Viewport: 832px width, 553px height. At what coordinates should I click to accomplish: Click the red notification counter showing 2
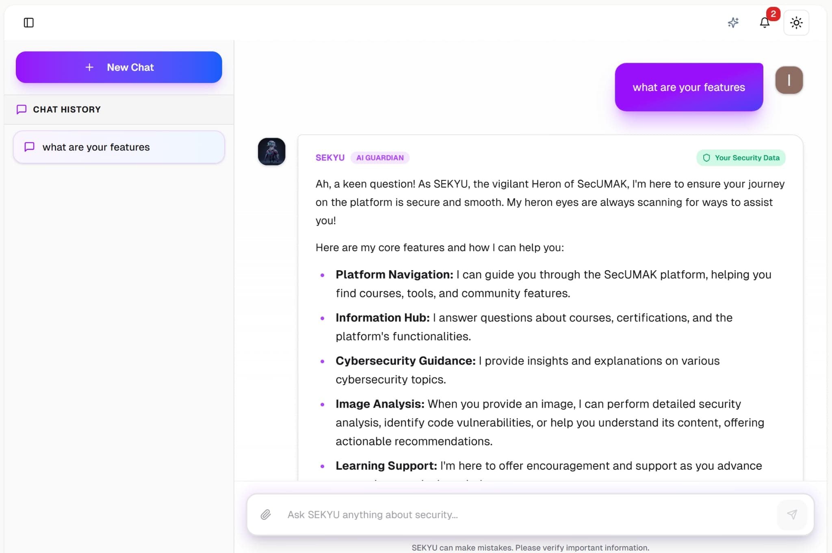(773, 13)
